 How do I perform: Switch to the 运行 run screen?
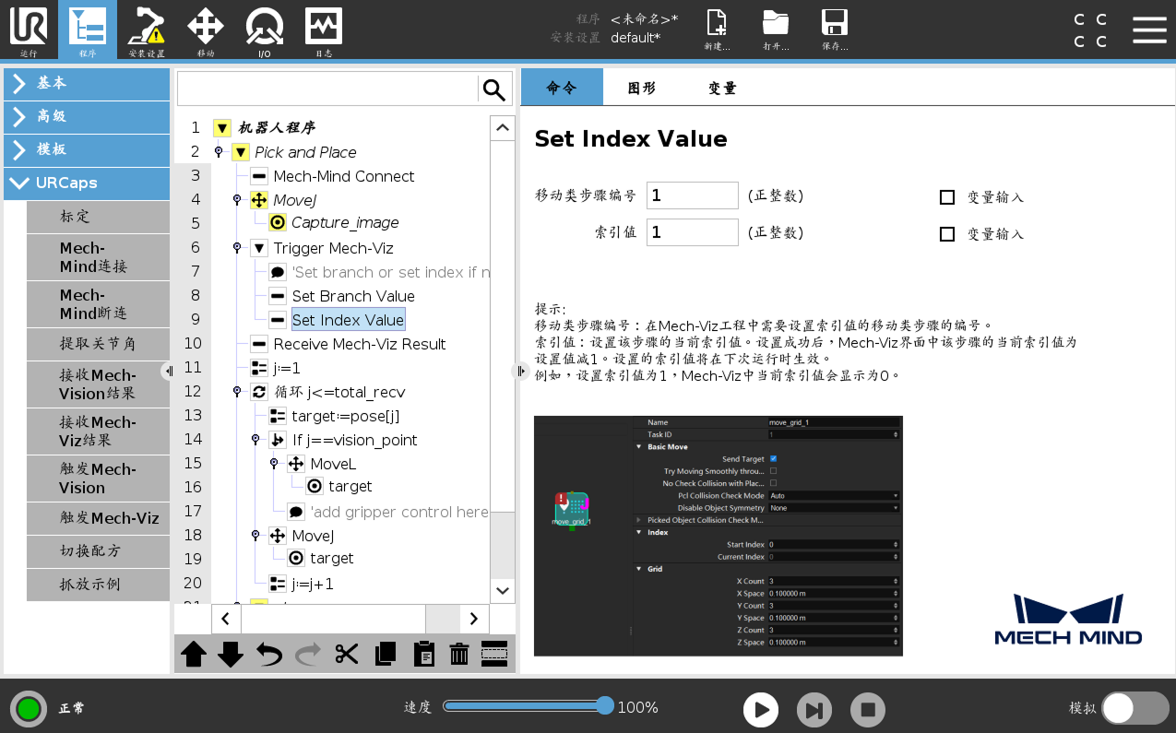click(x=29, y=30)
